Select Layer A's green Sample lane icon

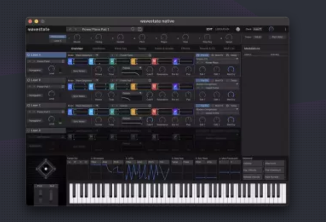click(x=112, y=61)
